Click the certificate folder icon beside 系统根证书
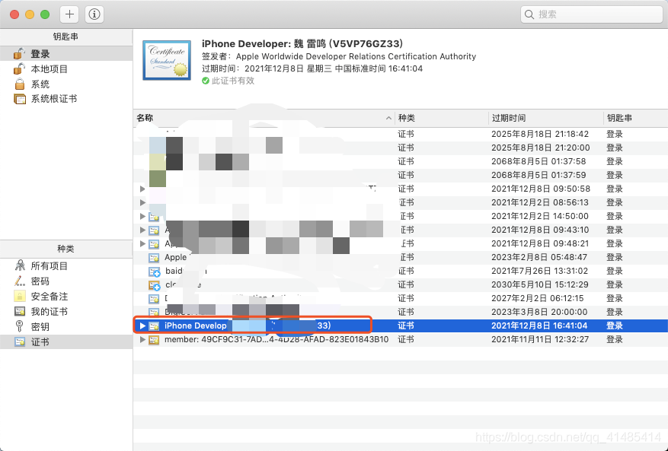668x451 pixels. [20, 99]
